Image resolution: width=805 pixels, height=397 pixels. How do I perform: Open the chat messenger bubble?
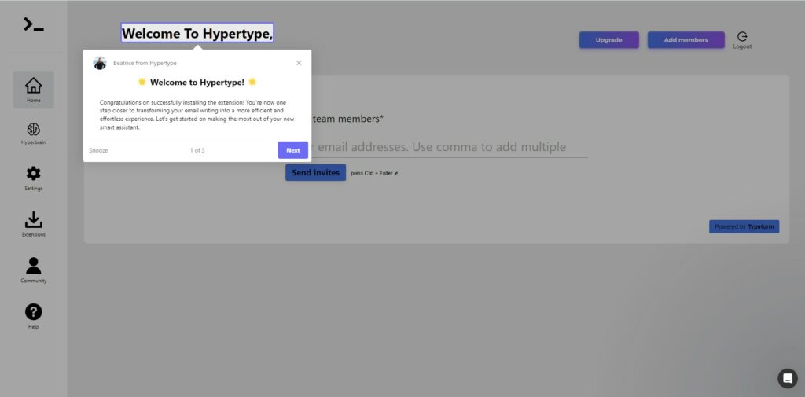click(x=788, y=378)
